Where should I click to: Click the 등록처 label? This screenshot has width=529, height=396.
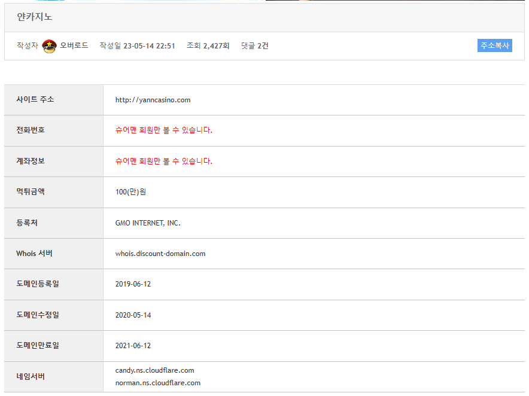27,223
